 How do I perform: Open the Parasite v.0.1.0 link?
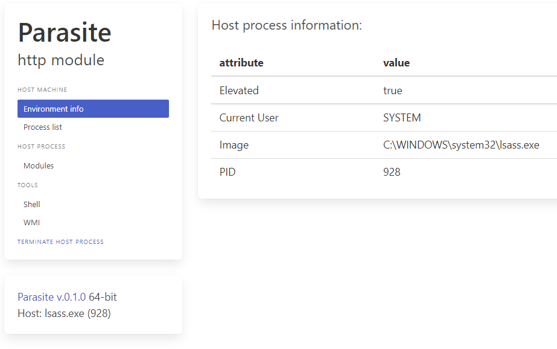[x=52, y=297]
